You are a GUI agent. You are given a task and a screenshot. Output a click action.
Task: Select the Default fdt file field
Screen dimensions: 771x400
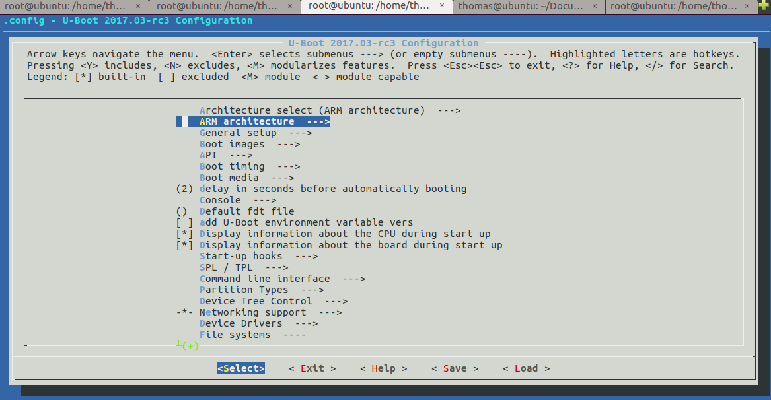(246, 212)
